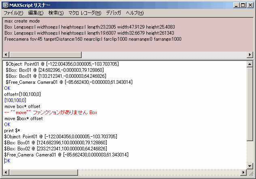
Task: Close the MAXScript listener window
Action: 250,5
